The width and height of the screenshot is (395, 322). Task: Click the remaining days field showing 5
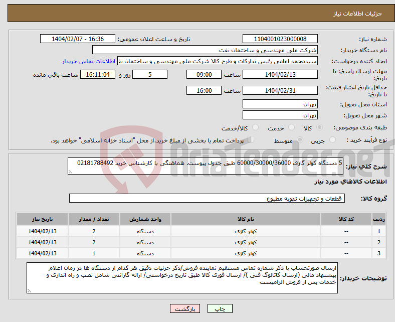point(150,74)
